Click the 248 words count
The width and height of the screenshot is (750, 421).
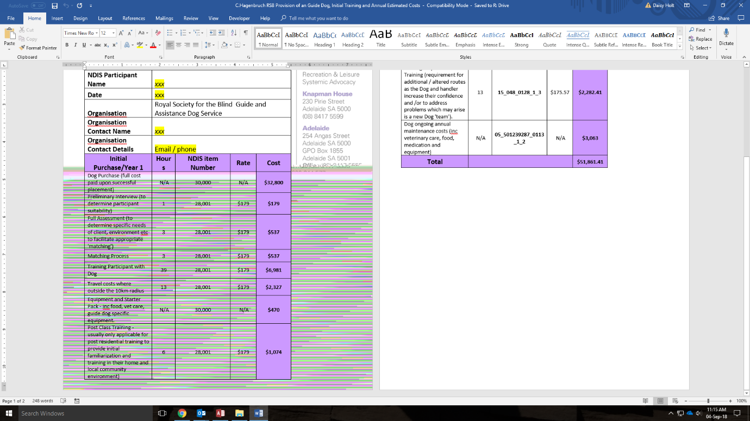43,401
